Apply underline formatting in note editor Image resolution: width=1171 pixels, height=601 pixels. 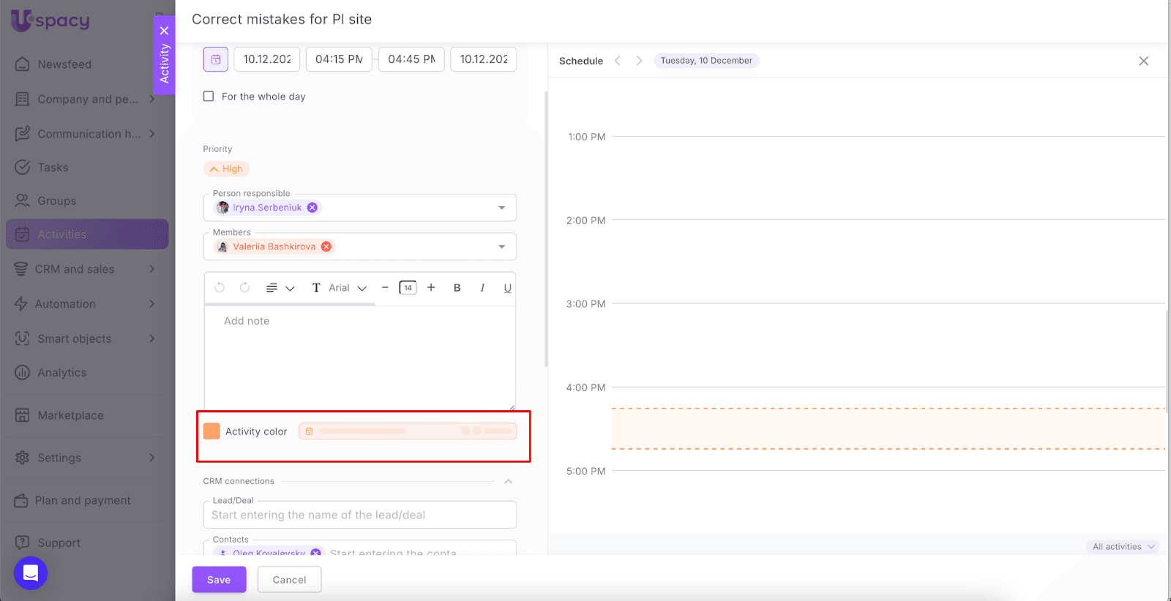[x=507, y=288]
